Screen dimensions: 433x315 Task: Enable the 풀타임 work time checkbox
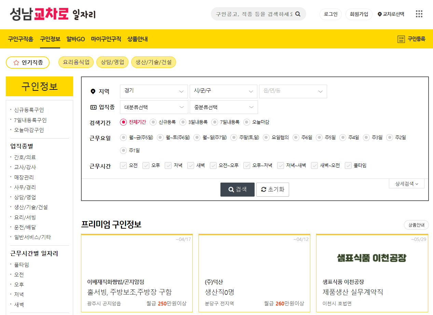[348, 165]
